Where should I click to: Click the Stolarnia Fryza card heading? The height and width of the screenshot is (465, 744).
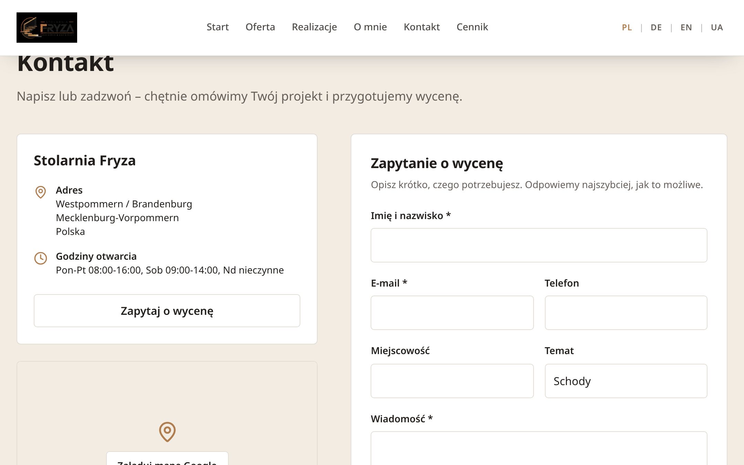[x=85, y=161]
